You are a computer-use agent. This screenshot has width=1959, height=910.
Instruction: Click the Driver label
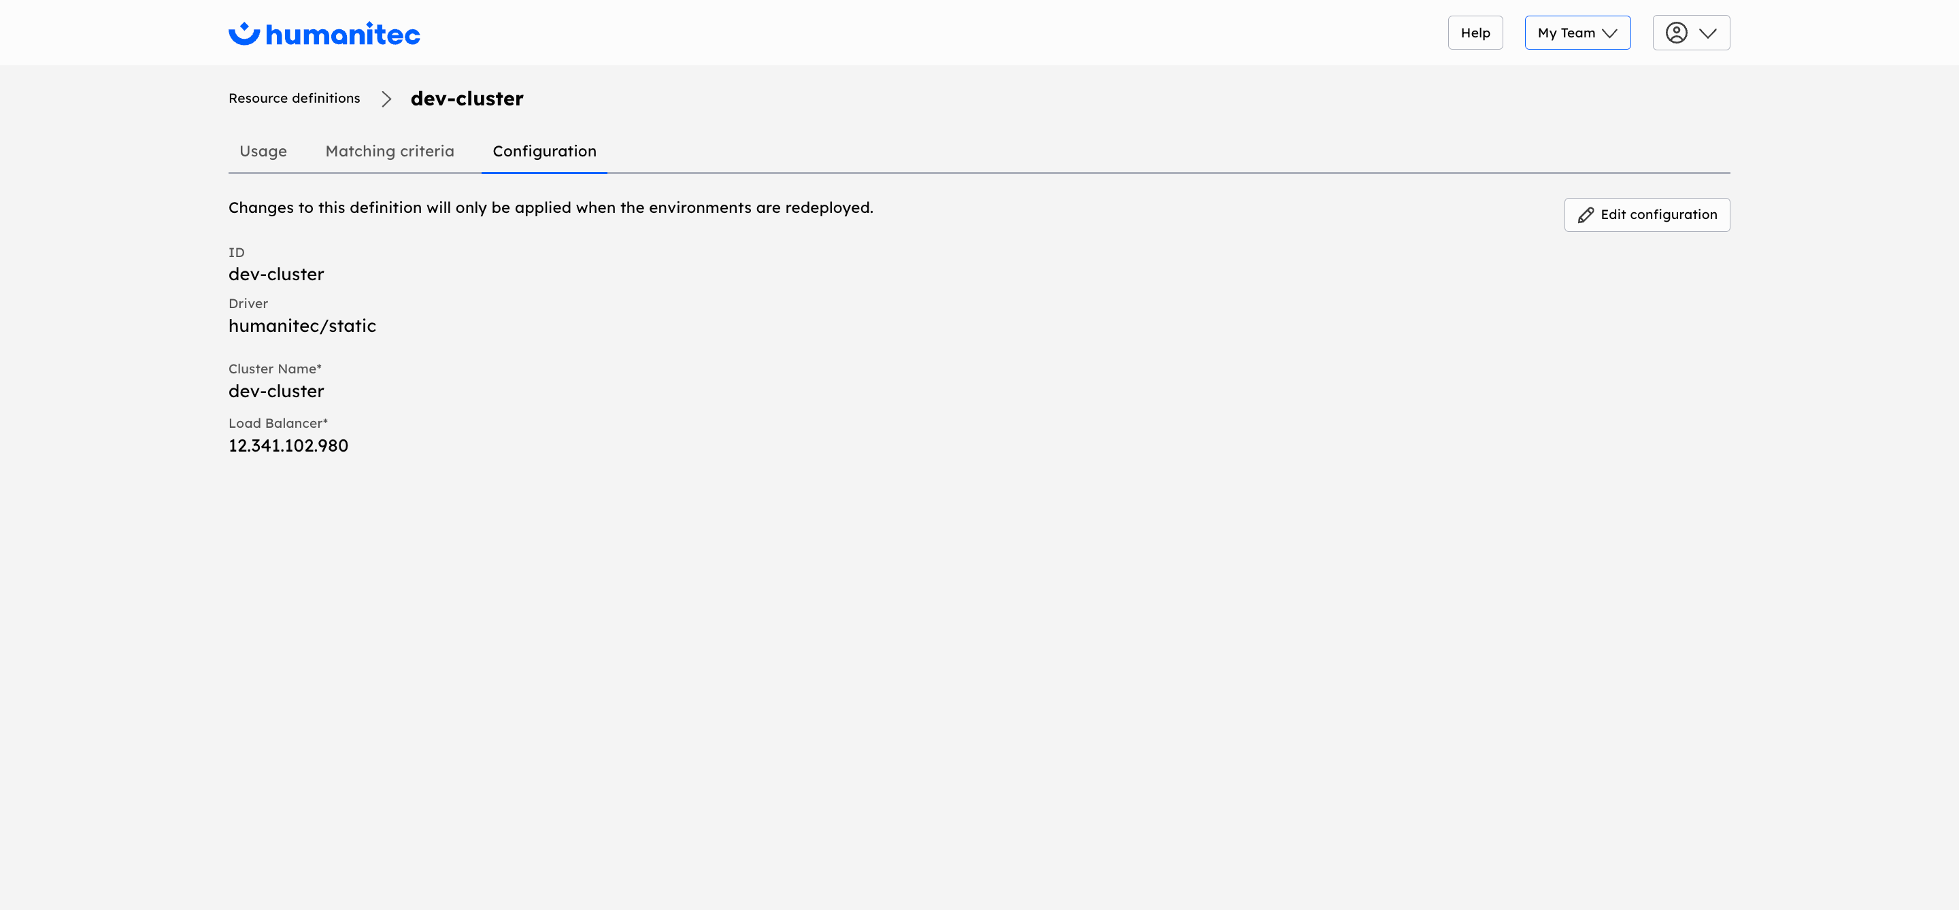tap(248, 303)
